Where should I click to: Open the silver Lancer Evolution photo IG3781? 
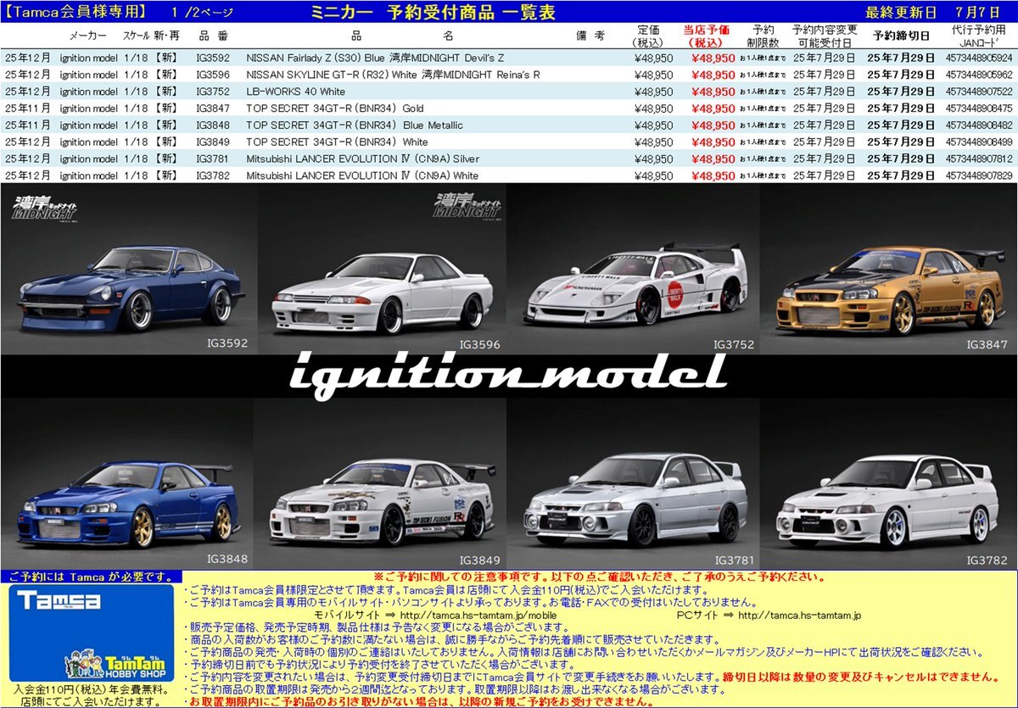[x=634, y=482]
